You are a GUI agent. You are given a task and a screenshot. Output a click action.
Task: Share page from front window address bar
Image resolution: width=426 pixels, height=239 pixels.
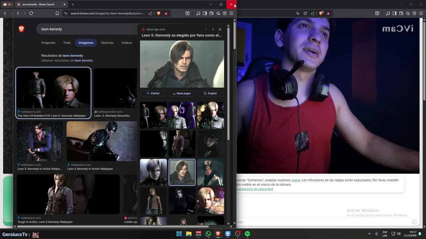click(150, 13)
